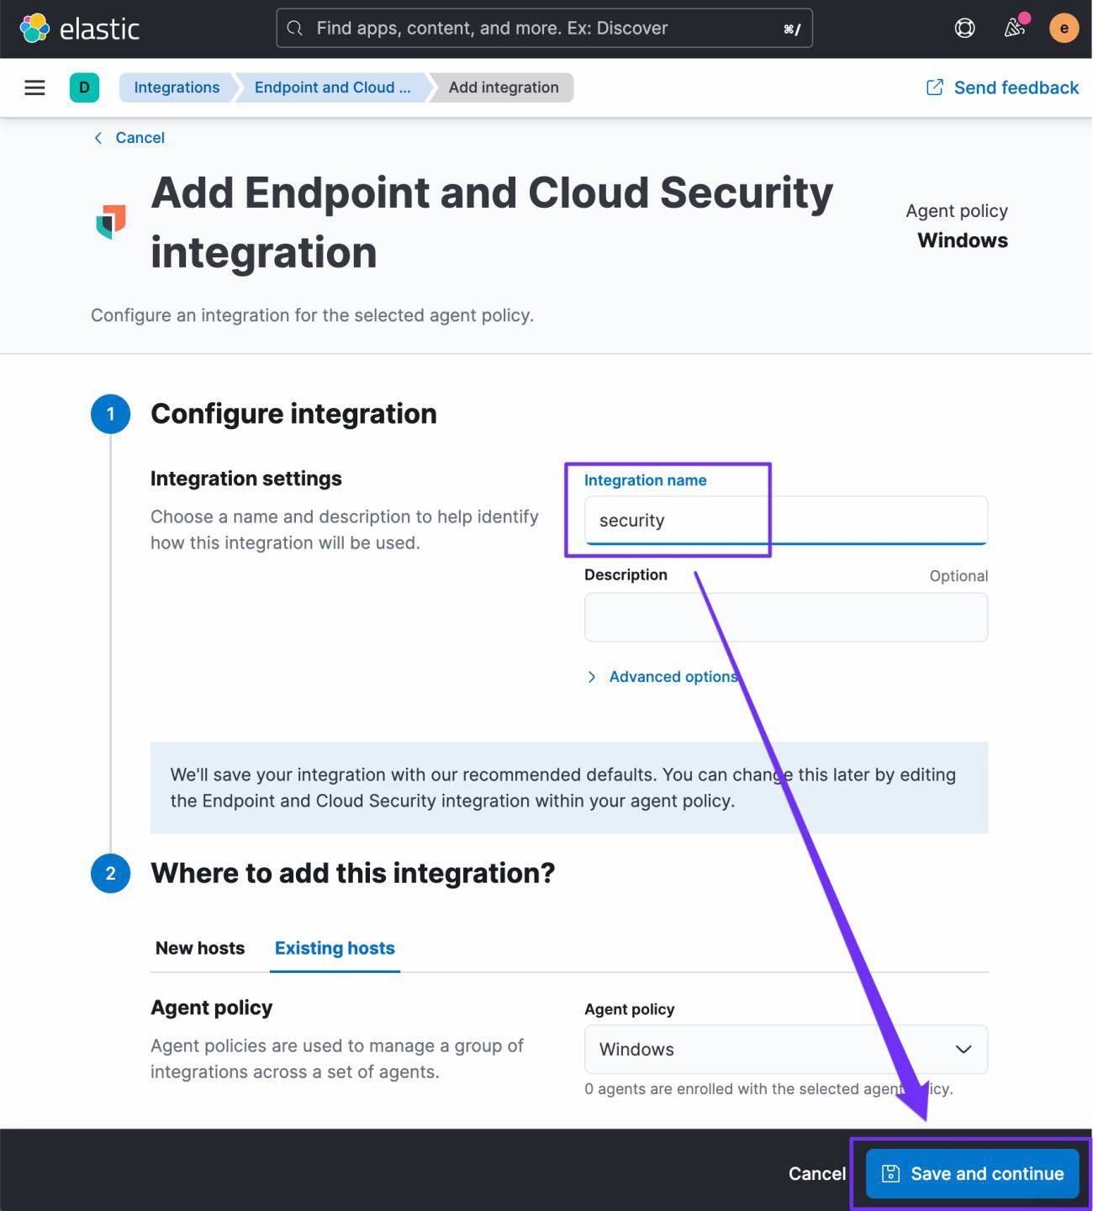Viewport: 1093px width, 1211px height.
Task: Click the Endpoint Security shield logo
Action: pyautogui.click(x=111, y=222)
